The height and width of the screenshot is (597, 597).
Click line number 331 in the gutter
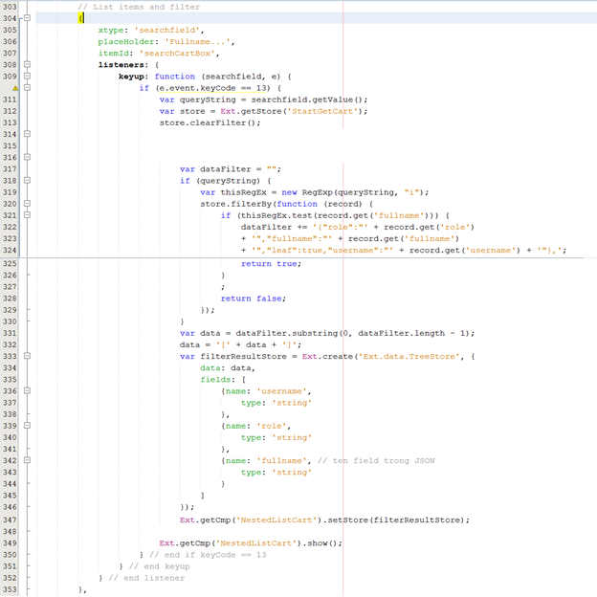click(x=10, y=333)
